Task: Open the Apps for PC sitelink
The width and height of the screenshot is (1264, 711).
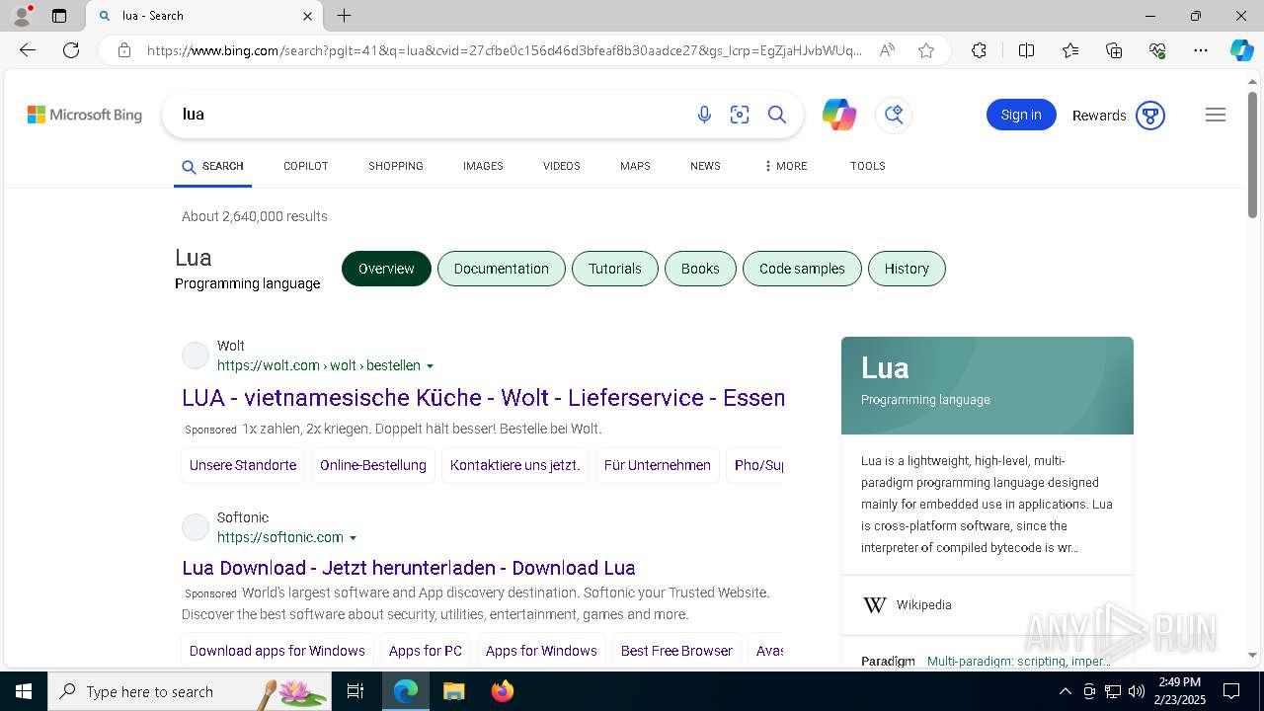Action: (426, 651)
